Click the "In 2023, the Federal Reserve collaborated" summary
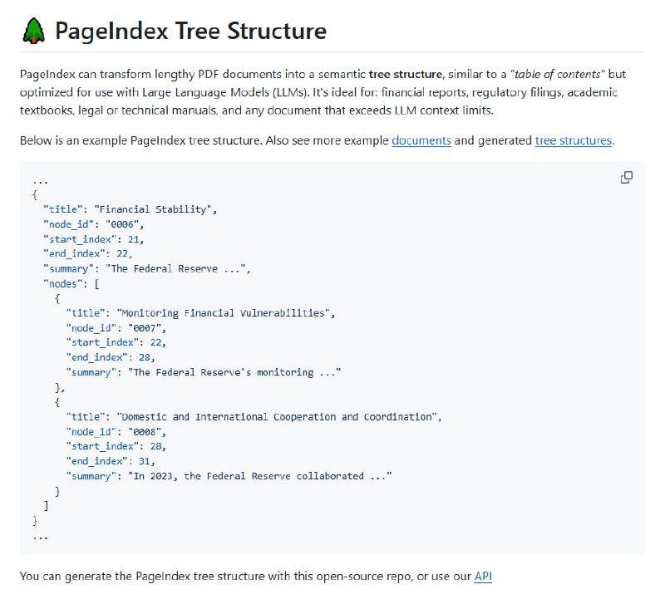Image resolution: width=665 pixels, height=599 pixels. (229, 476)
